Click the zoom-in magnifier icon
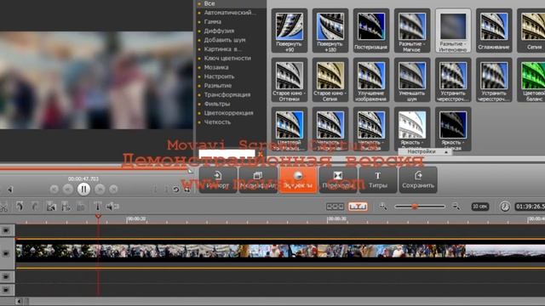Screen dimensions: 545x306 tap(382, 207)
